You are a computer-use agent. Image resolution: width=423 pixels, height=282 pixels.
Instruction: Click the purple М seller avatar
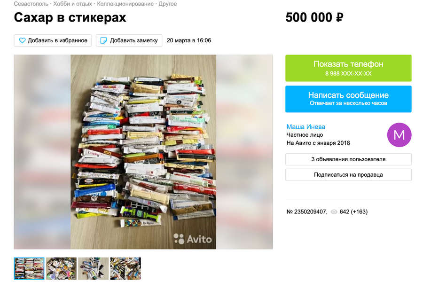click(x=399, y=135)
